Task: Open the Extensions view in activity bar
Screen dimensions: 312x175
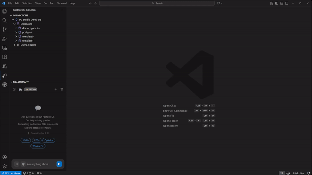Action: tap(5, 57)
